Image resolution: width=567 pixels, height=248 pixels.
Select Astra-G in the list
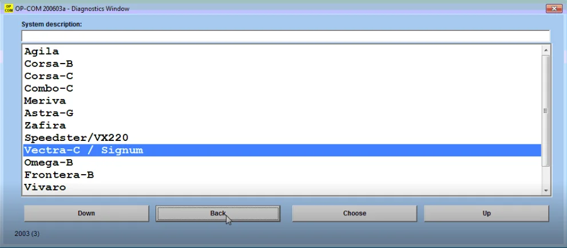pos(282,113)
